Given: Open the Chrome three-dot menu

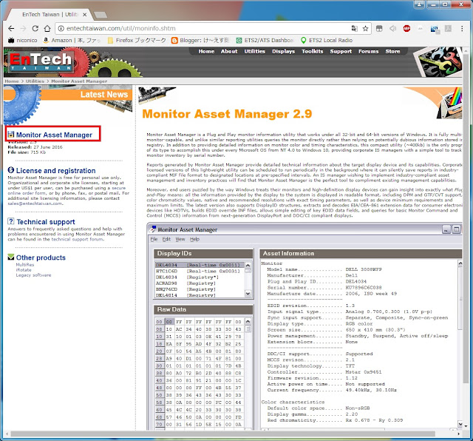Looking at the screenshot, I should 462,28.
